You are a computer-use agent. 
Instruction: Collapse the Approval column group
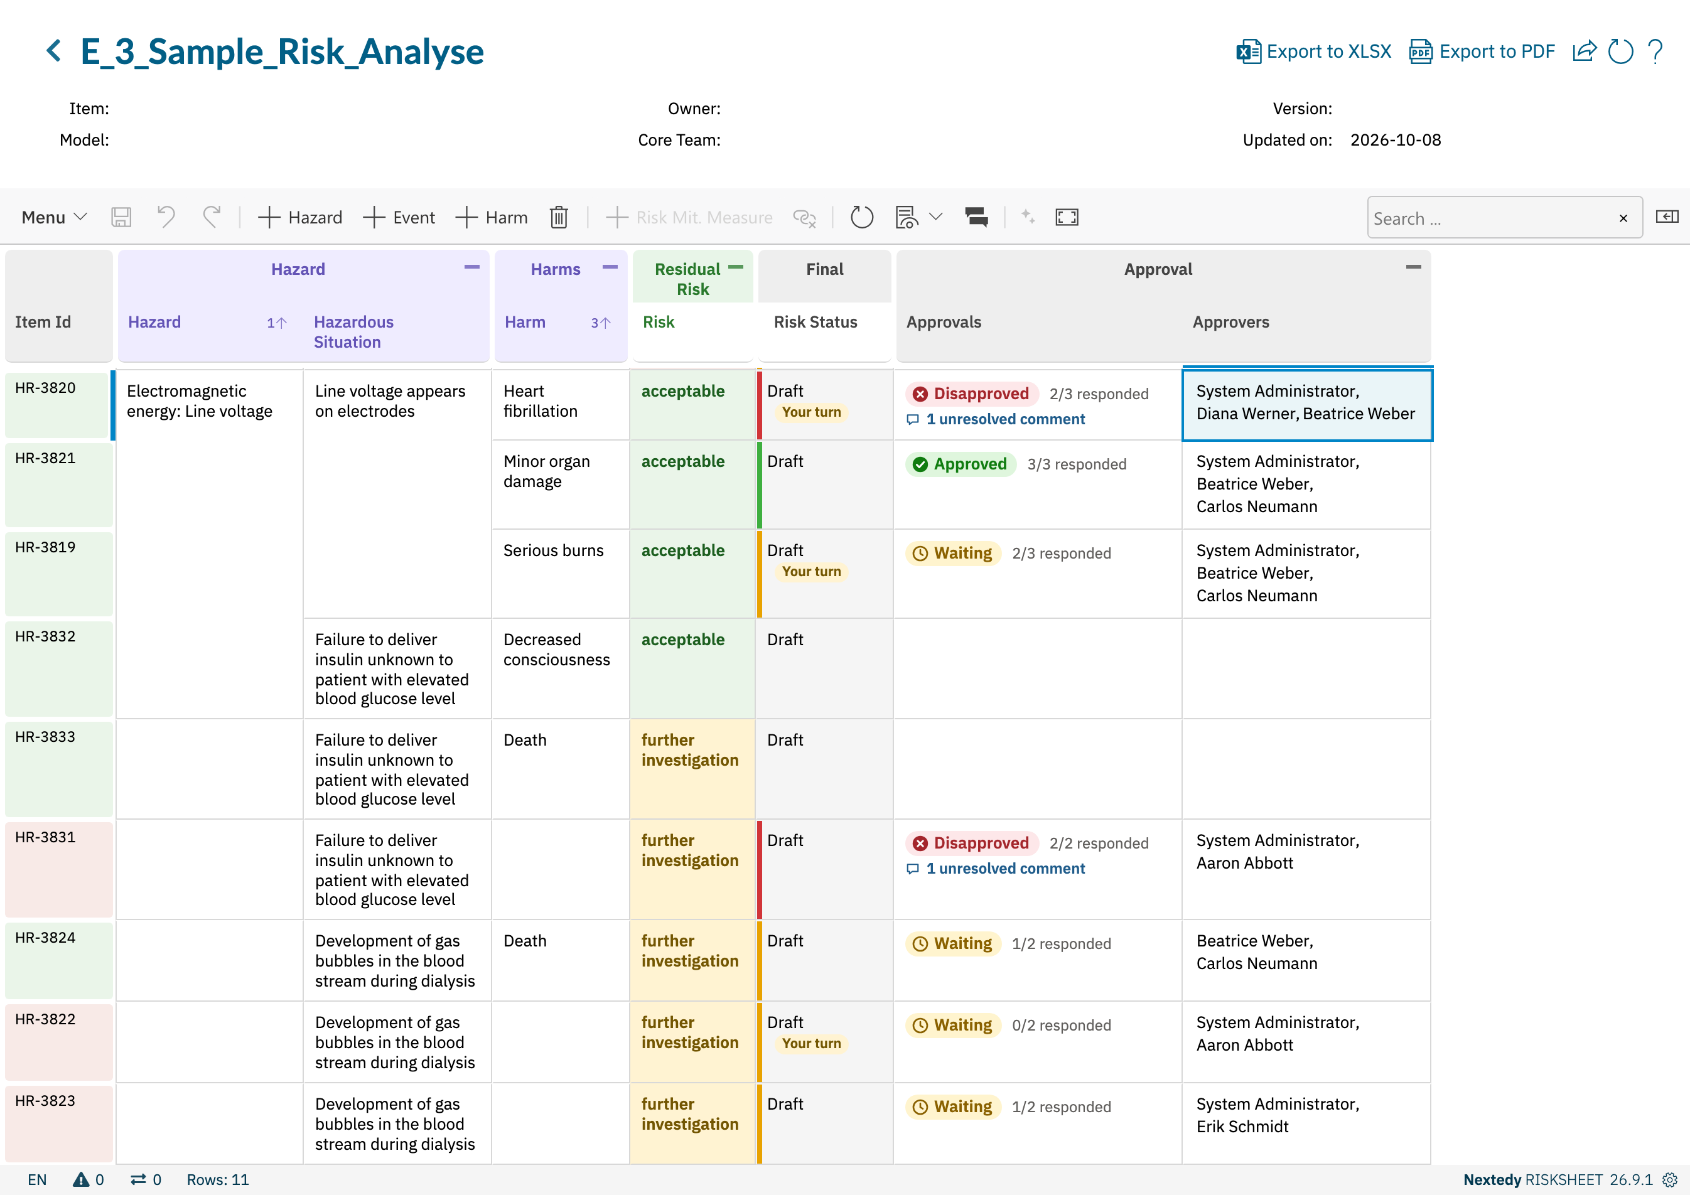point(1413,267)
